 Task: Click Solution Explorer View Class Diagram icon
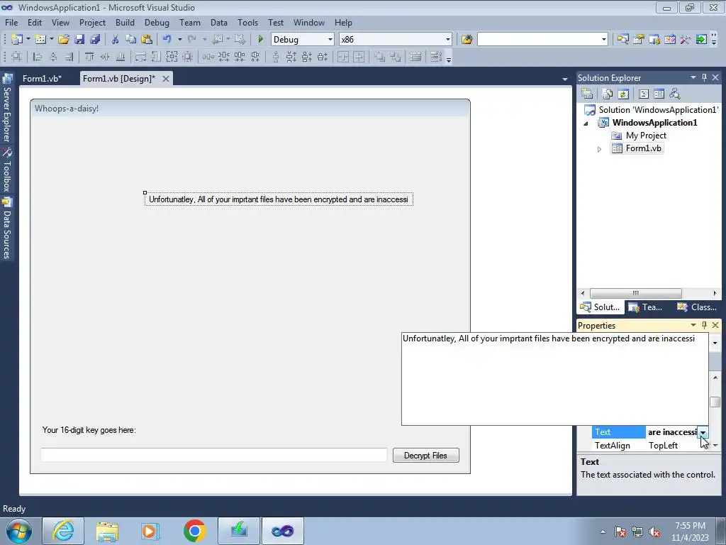point(675,94)
